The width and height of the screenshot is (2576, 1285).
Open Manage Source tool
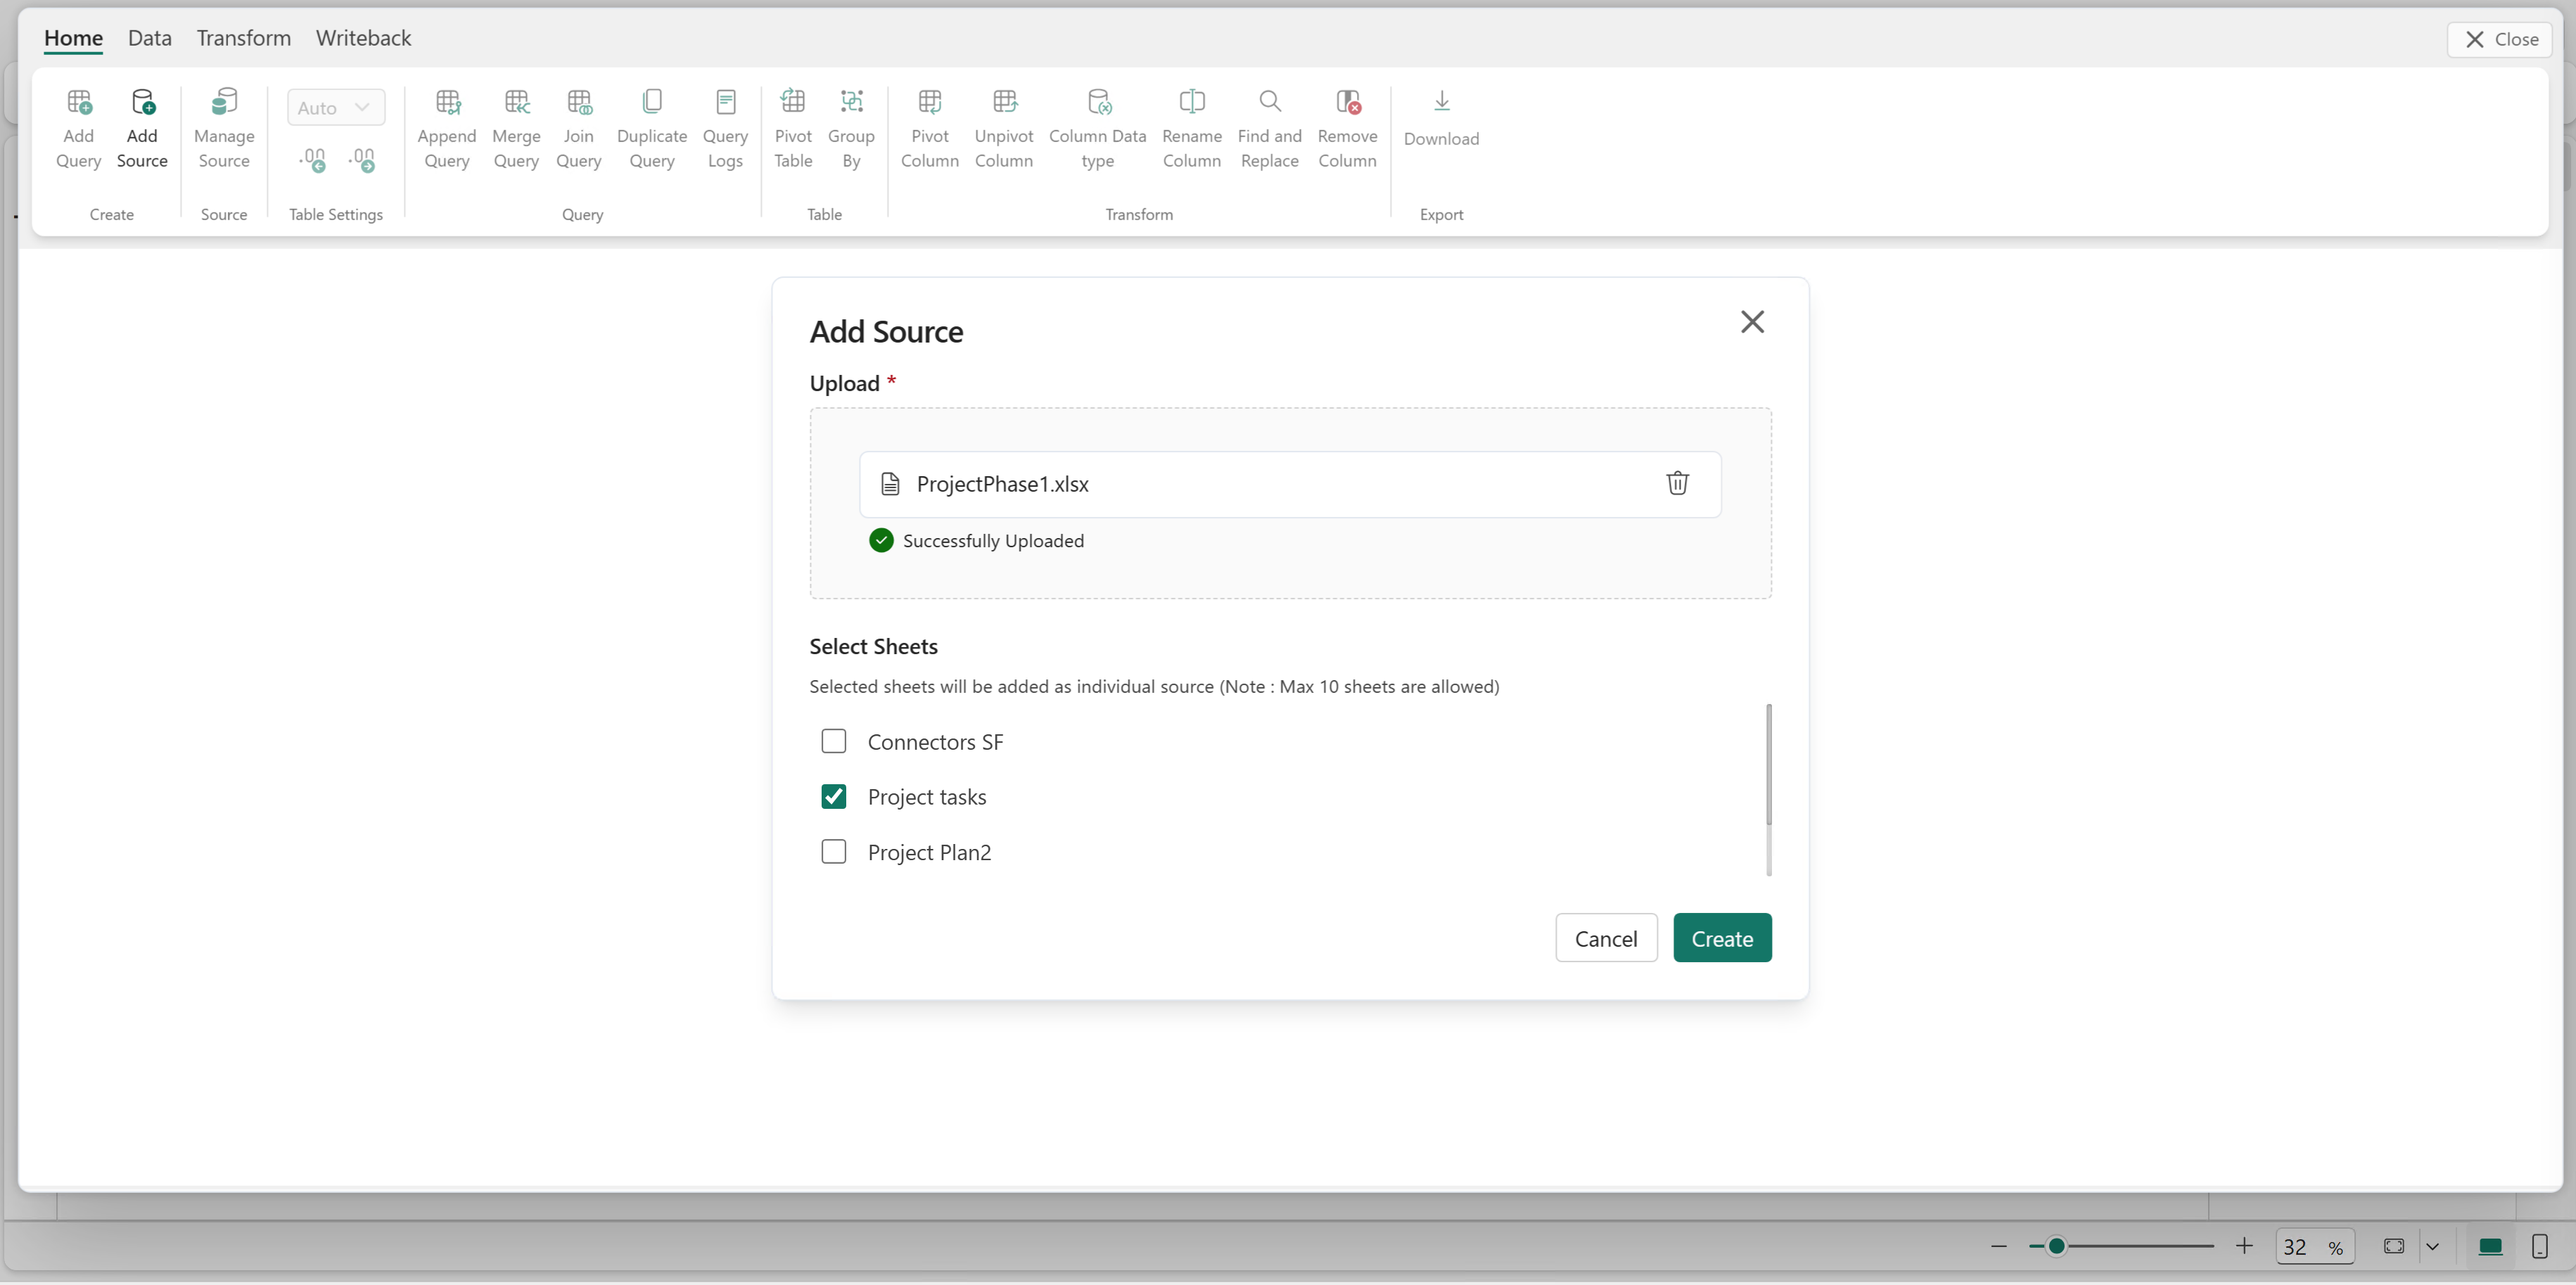pyautogui.click(x=224, y=103)
